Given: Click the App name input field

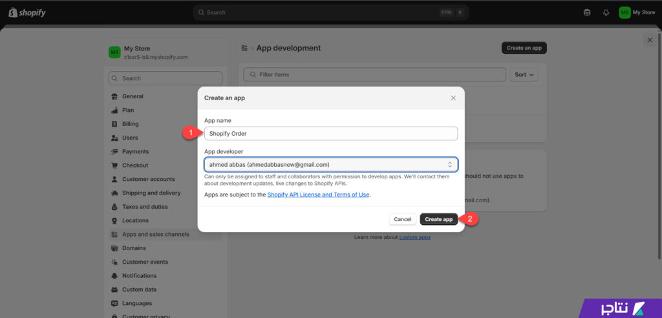Looking at the screenshot, I should [331, 133].
